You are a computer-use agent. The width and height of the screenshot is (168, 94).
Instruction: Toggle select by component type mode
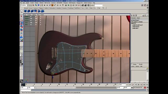pos(39,5)
